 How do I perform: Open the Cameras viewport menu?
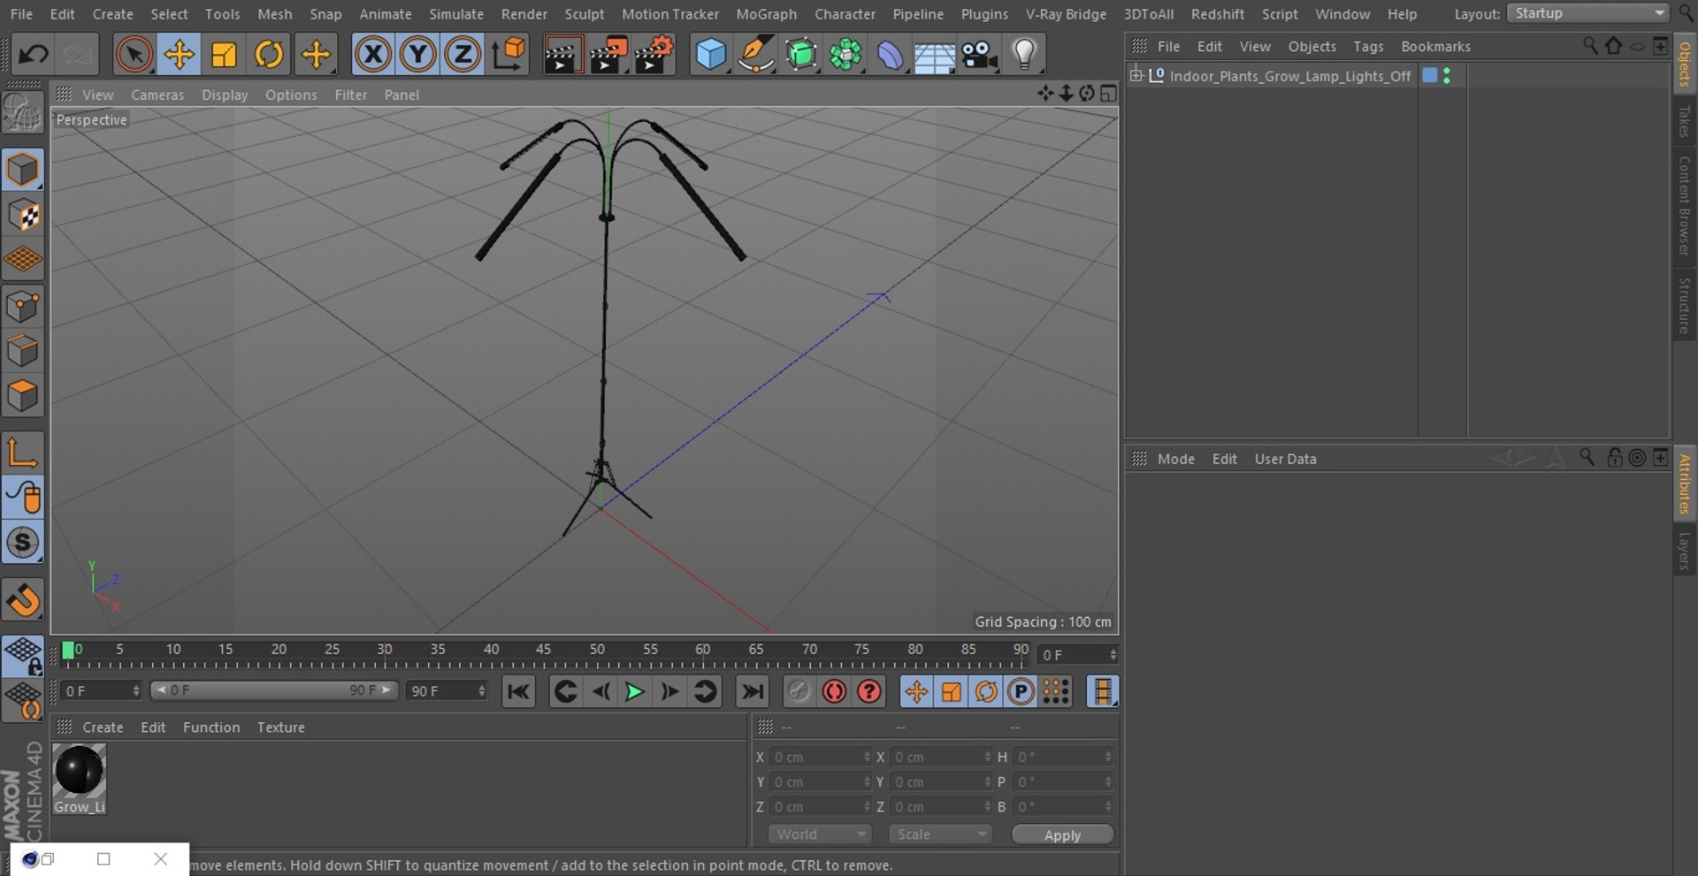click(157, 95)
